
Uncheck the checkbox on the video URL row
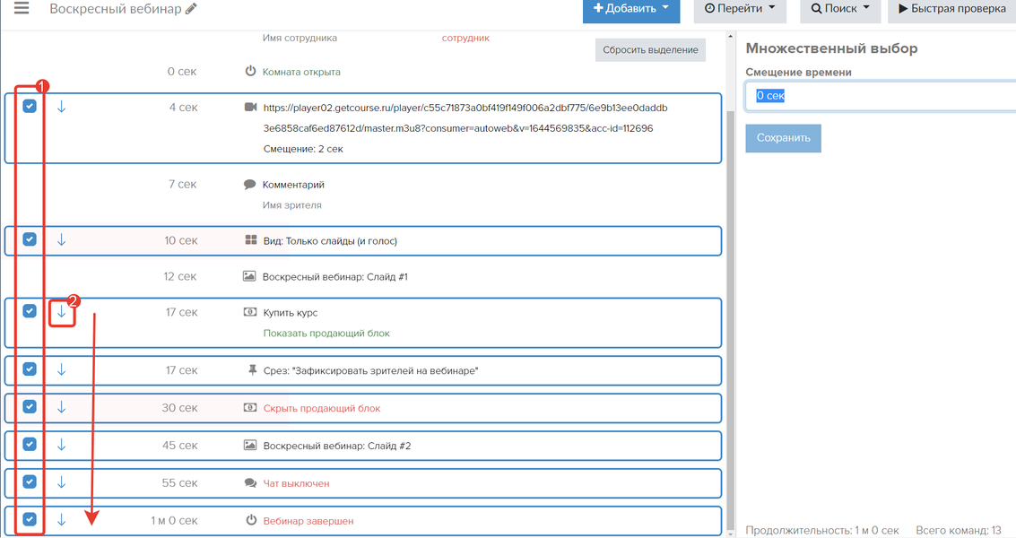[x=30, y=106]
